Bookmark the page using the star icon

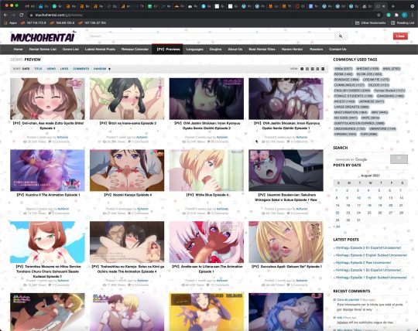(x=379, y=15)
